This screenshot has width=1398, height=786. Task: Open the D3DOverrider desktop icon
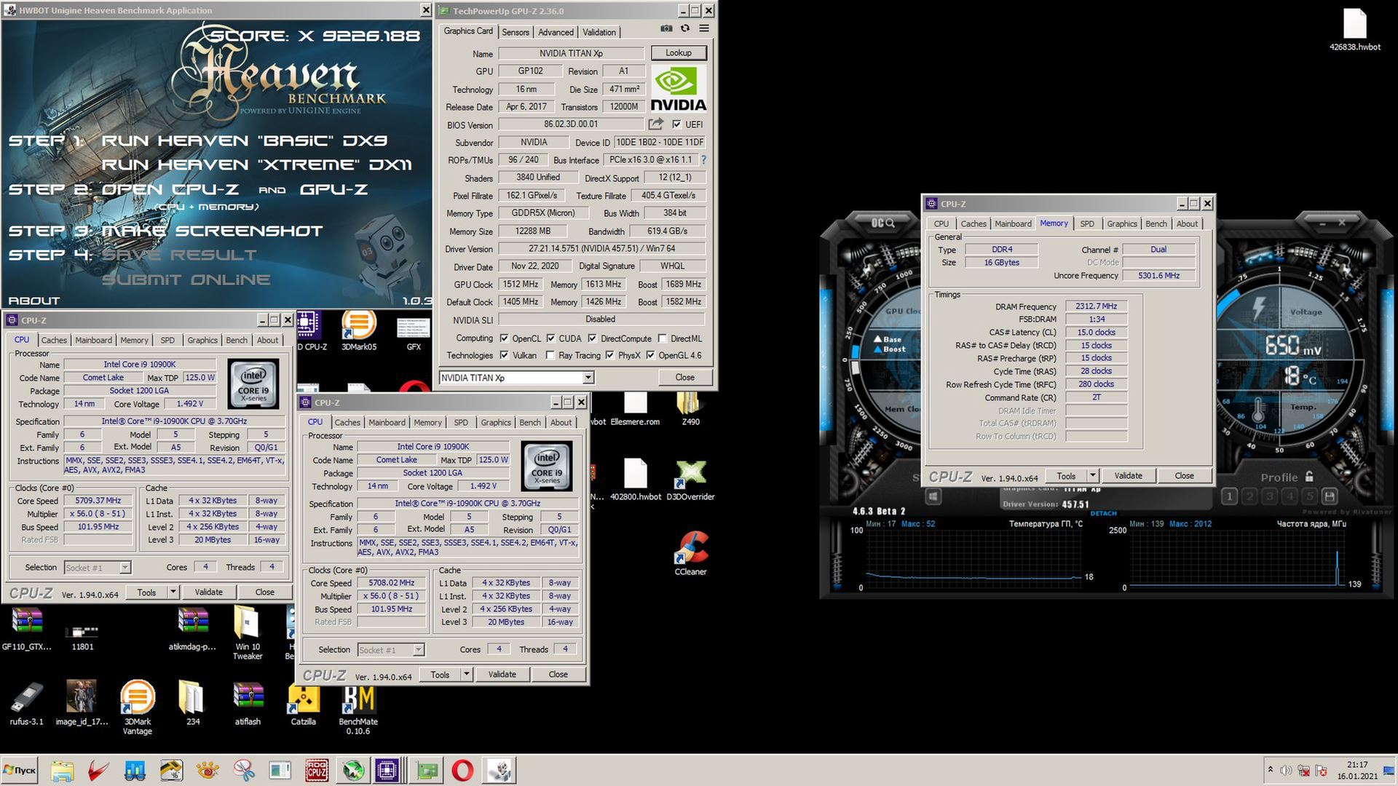click(690, 480)
